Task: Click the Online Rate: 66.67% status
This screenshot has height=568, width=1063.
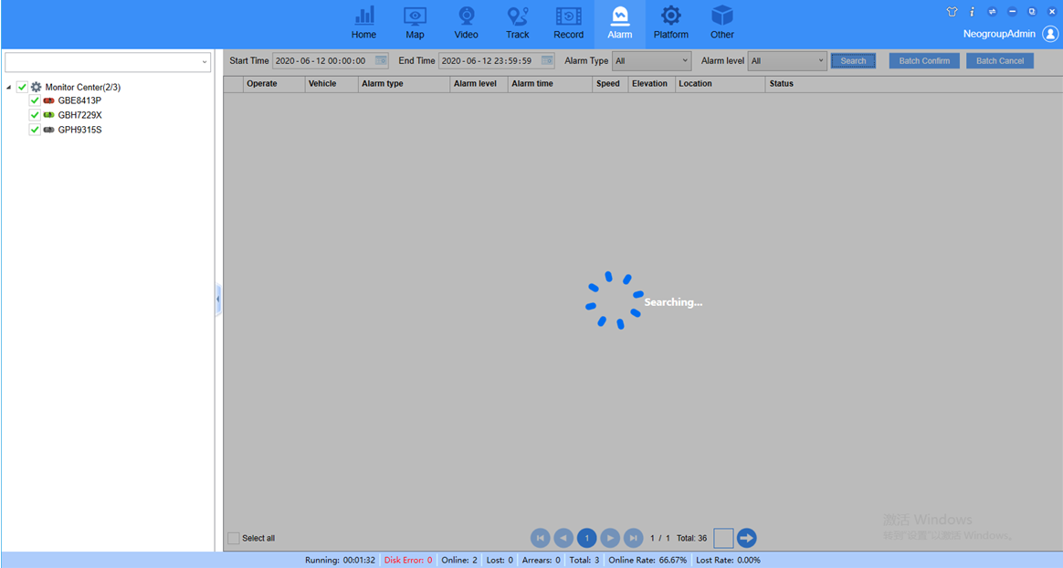Action: pyautogui.click(x=647, y=561)
